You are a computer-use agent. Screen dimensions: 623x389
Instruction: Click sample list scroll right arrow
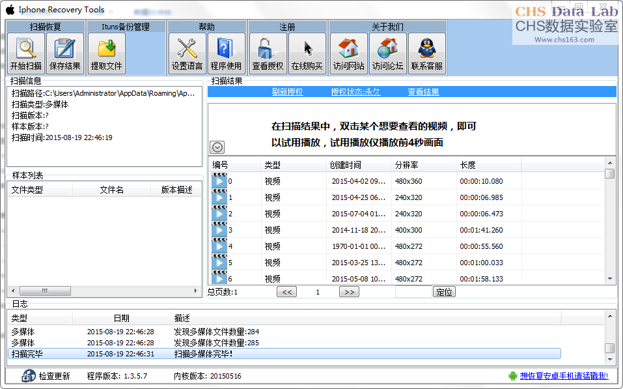pyautogui.click(x=195, y=291)
